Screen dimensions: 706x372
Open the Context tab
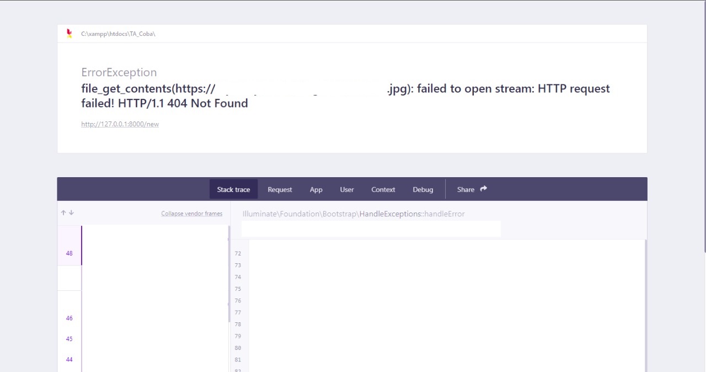point(383,189)
